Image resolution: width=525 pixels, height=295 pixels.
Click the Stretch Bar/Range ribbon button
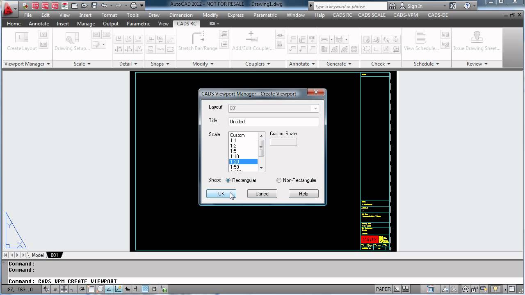[x=198, y=41]
